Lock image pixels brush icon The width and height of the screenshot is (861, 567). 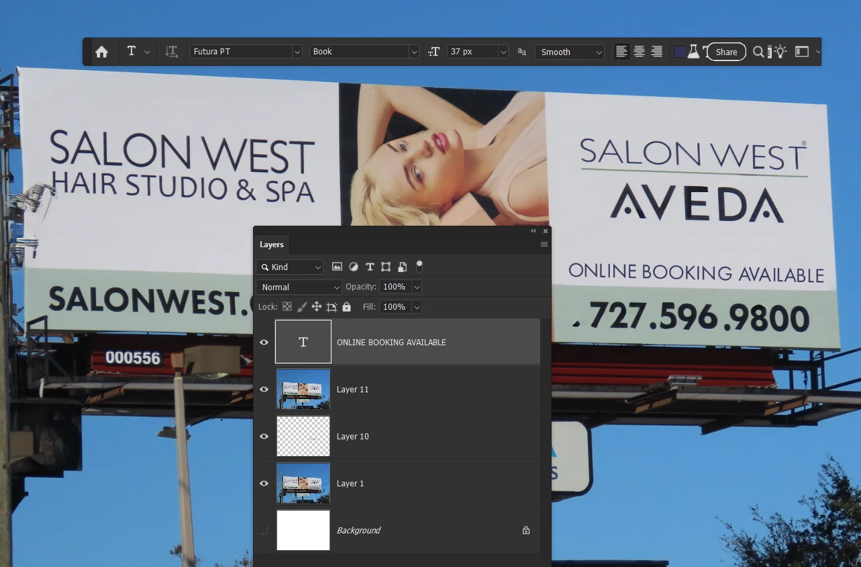click(x=302, y=307)
